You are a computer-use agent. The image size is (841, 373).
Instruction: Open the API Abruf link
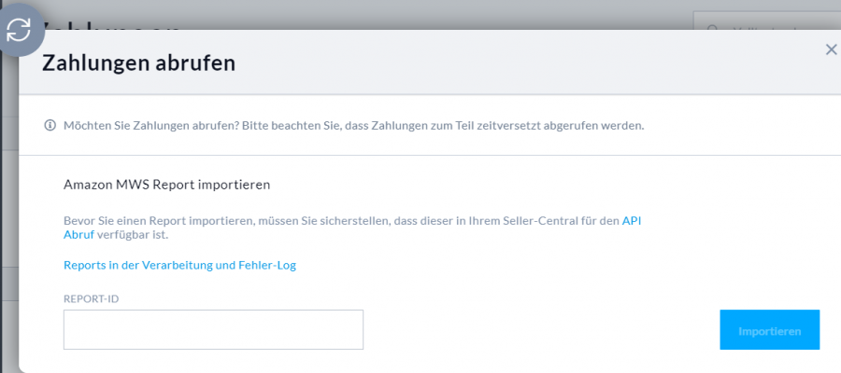(x=632, y=221)
